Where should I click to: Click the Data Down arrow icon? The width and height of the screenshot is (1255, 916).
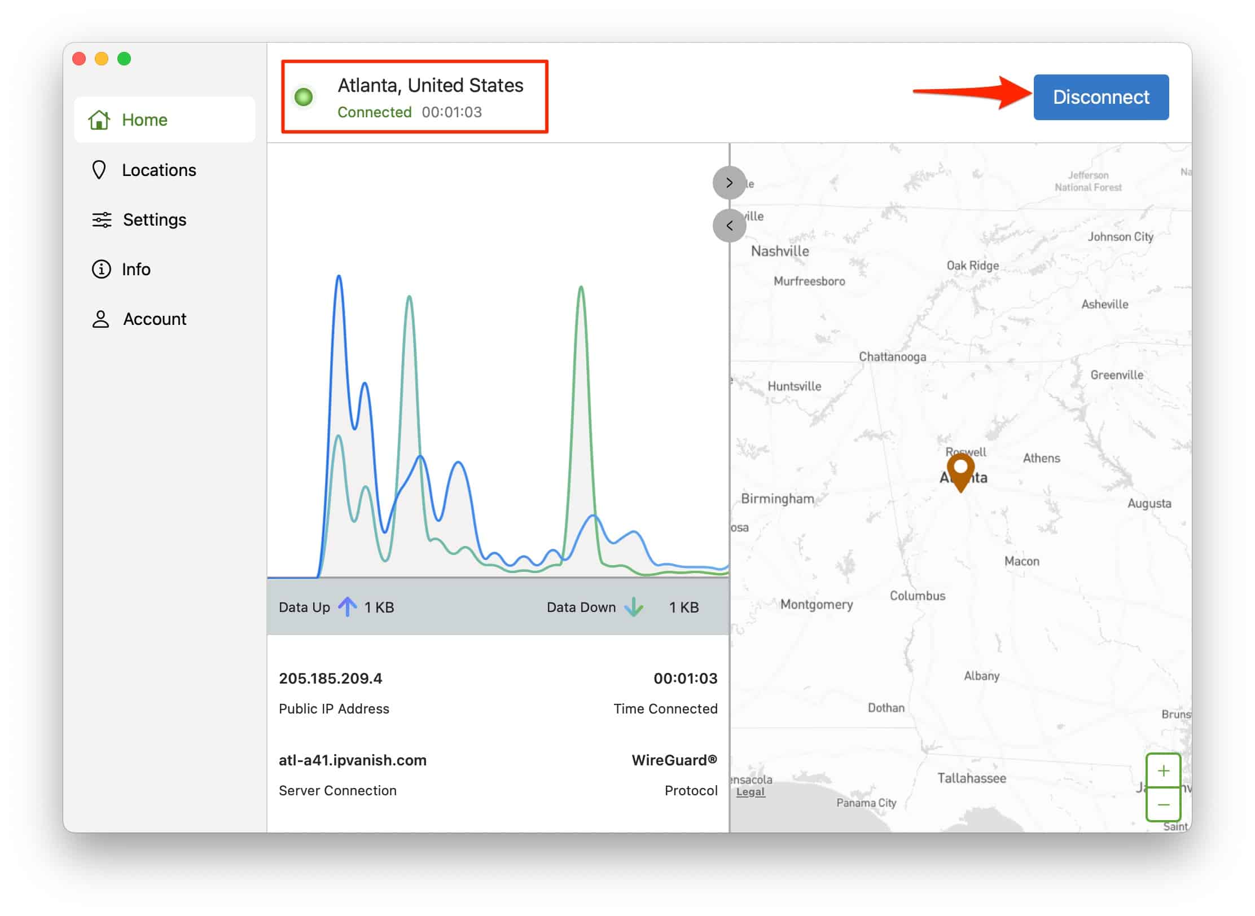[x=634, y=607]
